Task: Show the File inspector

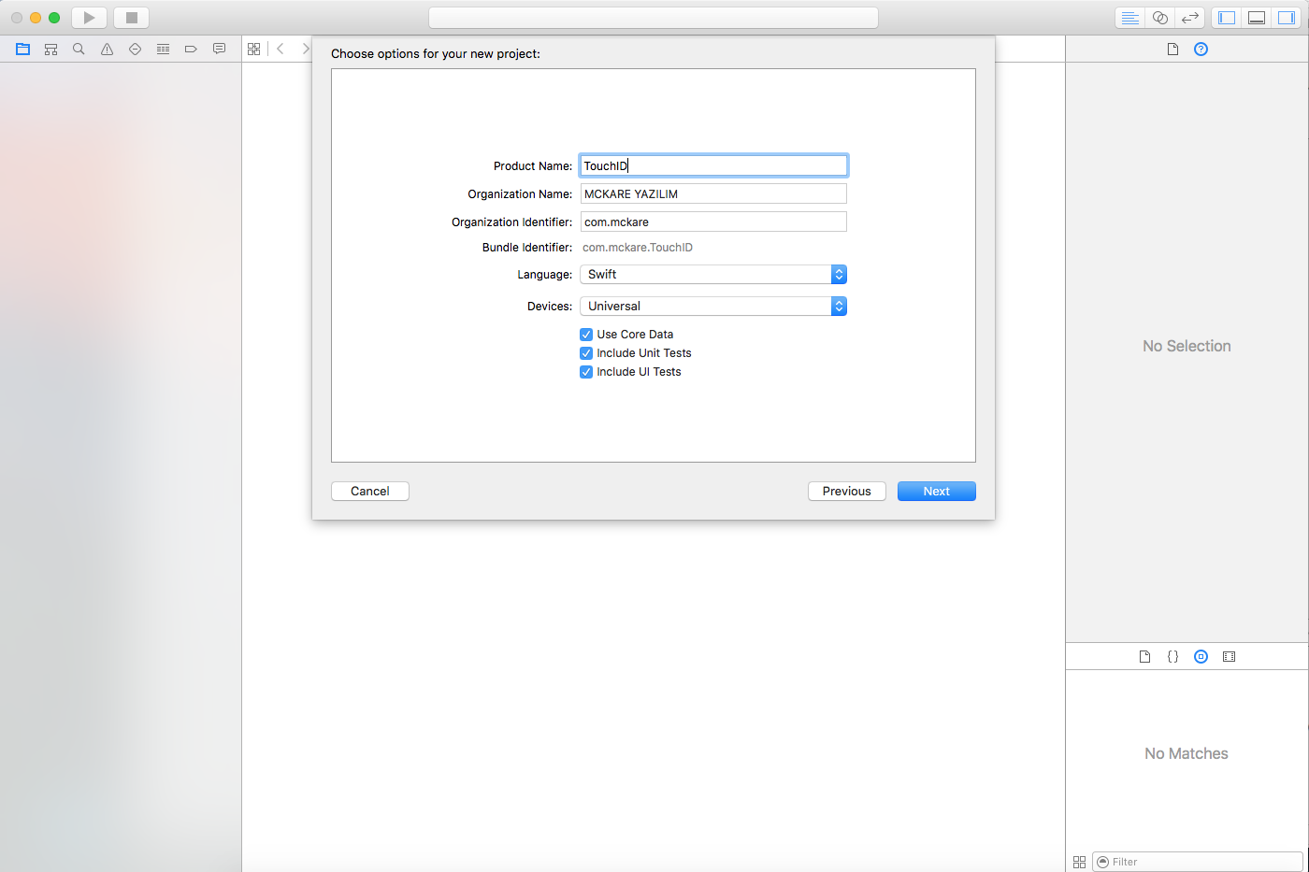Action: (1172, 49)
